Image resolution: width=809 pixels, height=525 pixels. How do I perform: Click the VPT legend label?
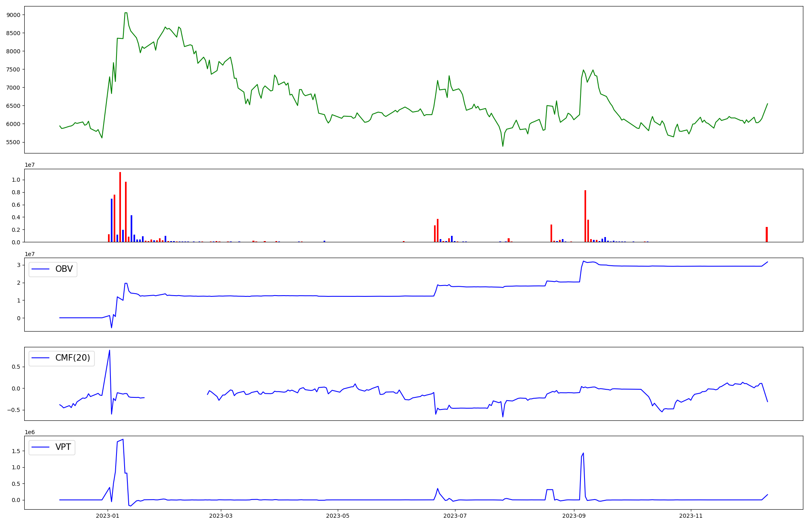coord(63,447)
